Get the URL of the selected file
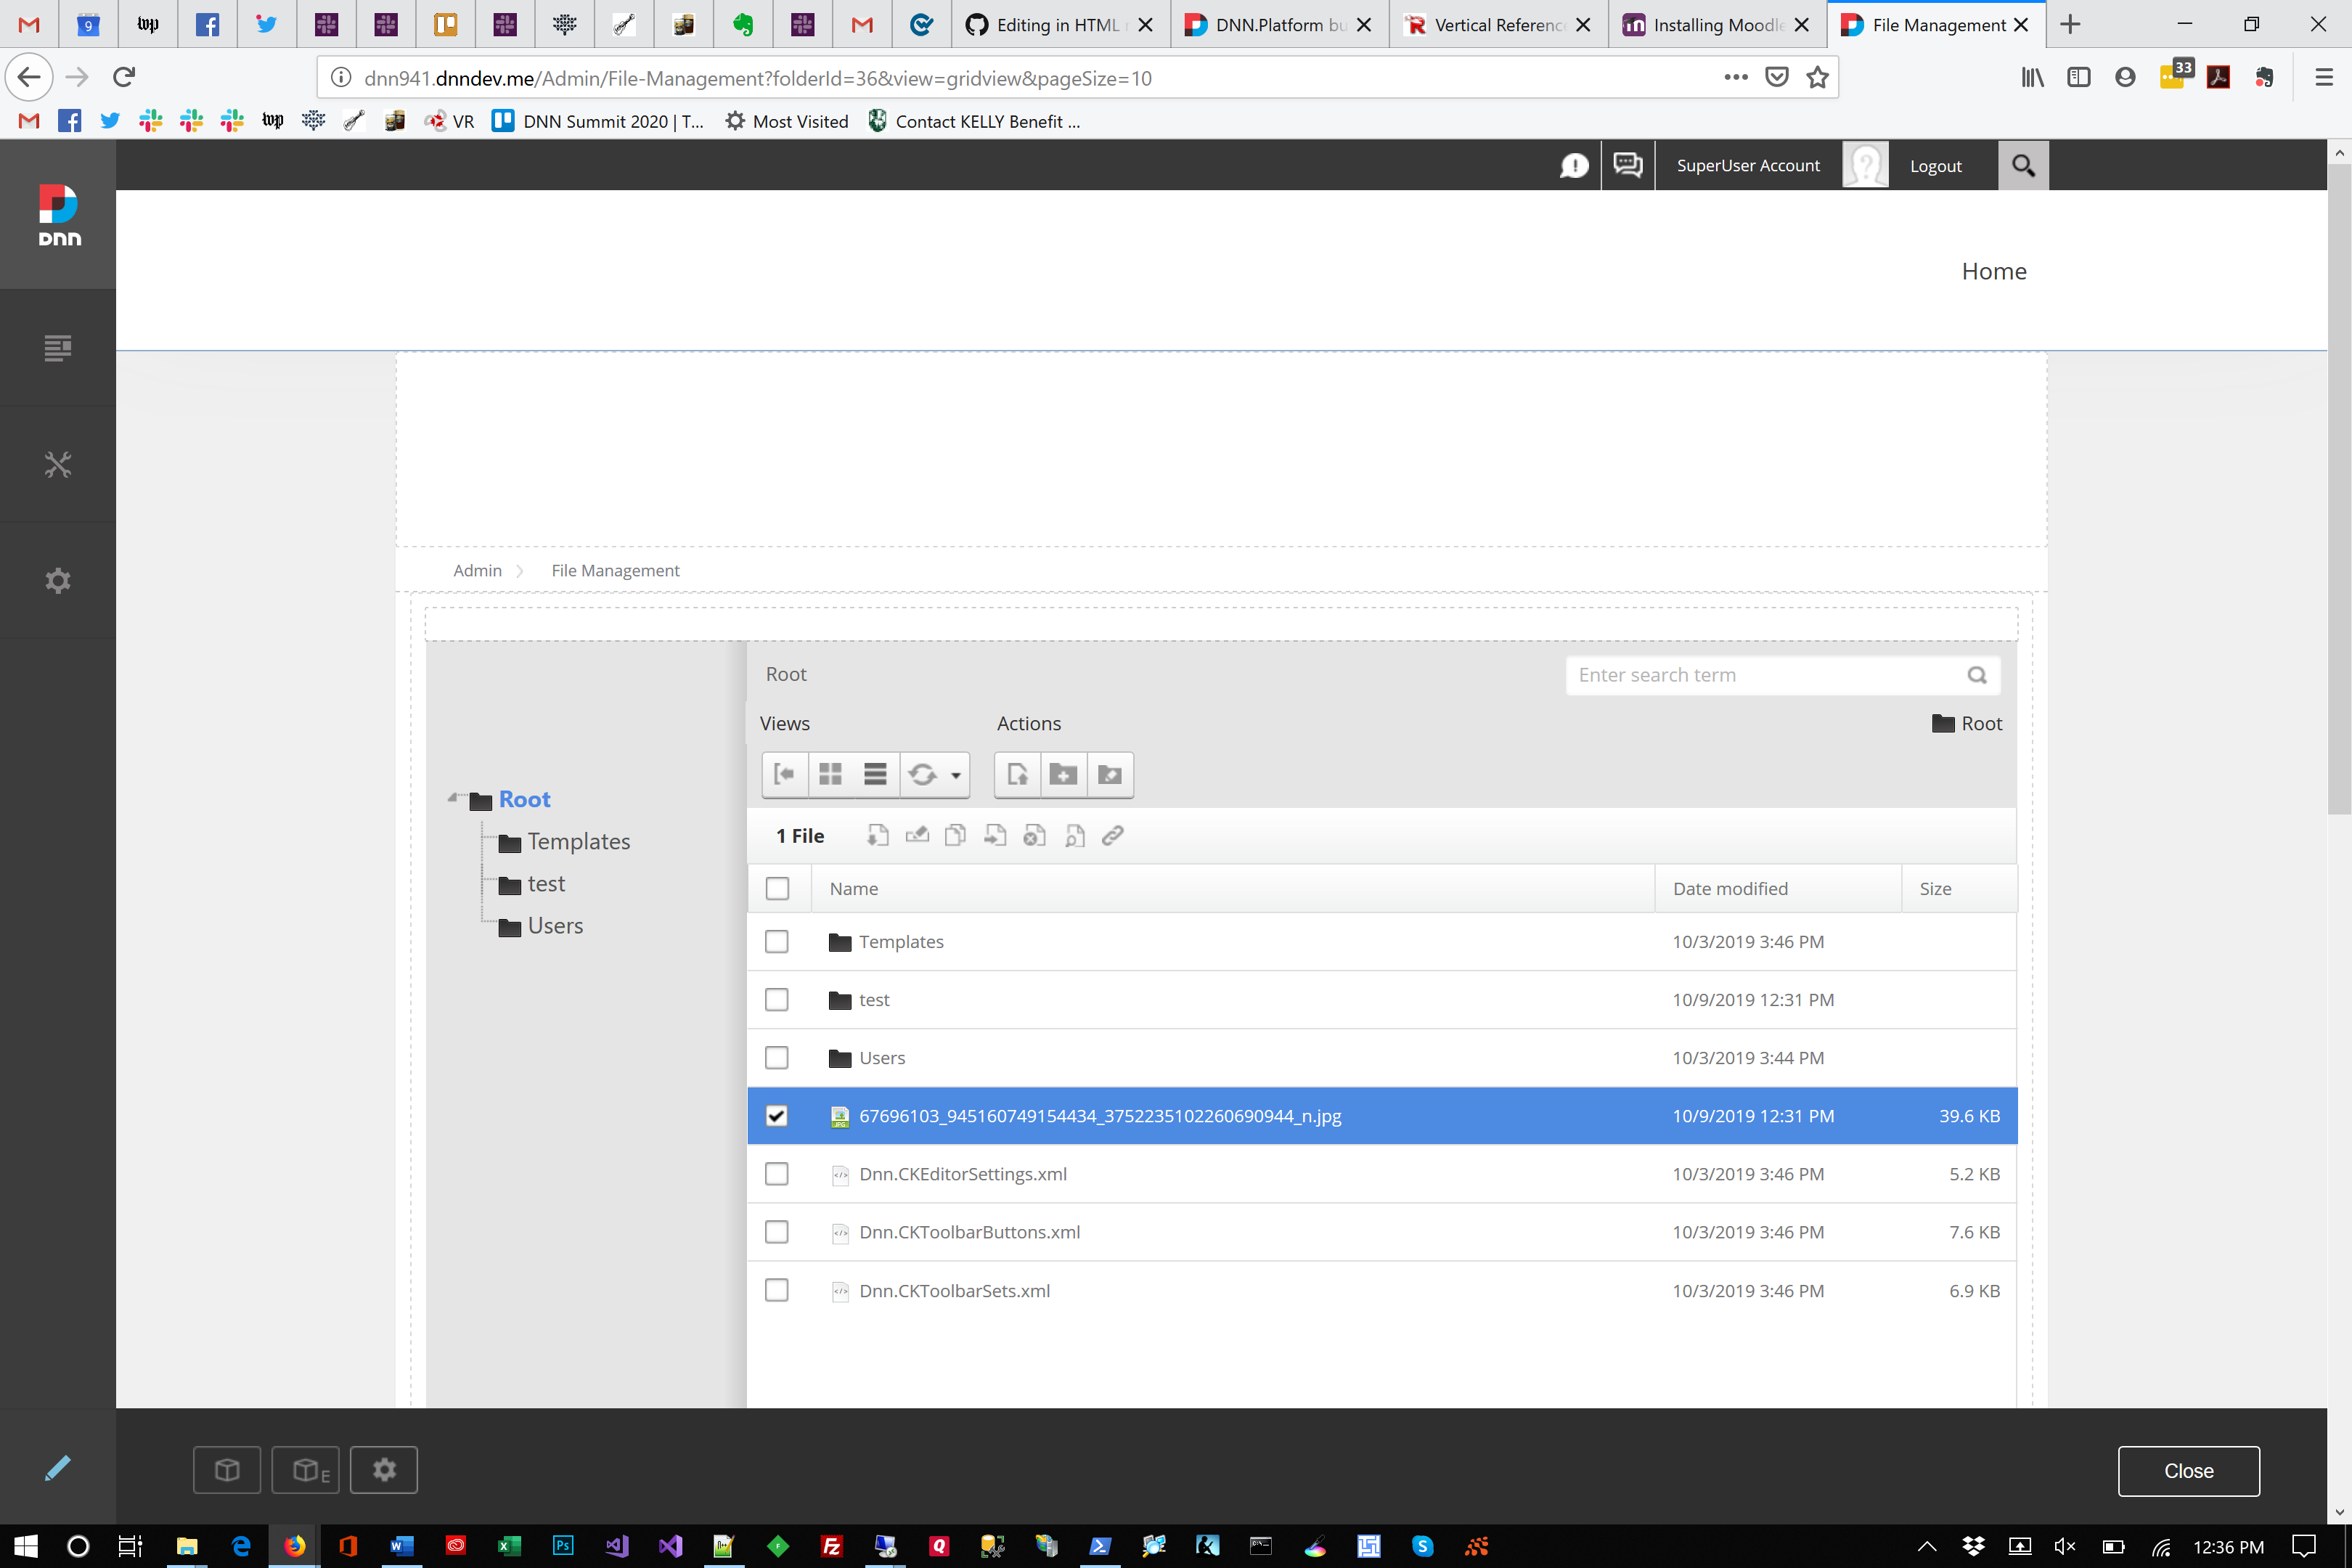 tap(1113, 835)
